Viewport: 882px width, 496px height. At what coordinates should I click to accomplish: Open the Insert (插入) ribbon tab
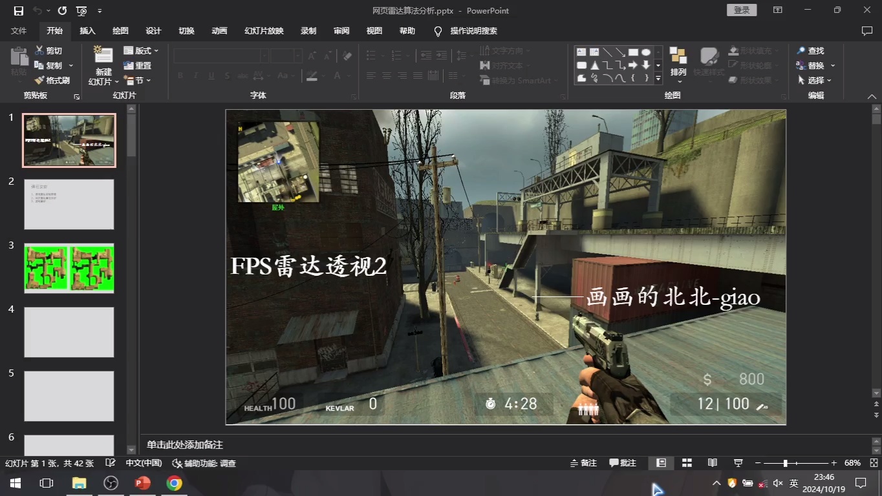(87, 31)
